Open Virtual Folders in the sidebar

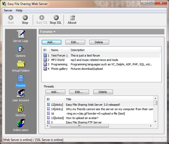(21, 64)
